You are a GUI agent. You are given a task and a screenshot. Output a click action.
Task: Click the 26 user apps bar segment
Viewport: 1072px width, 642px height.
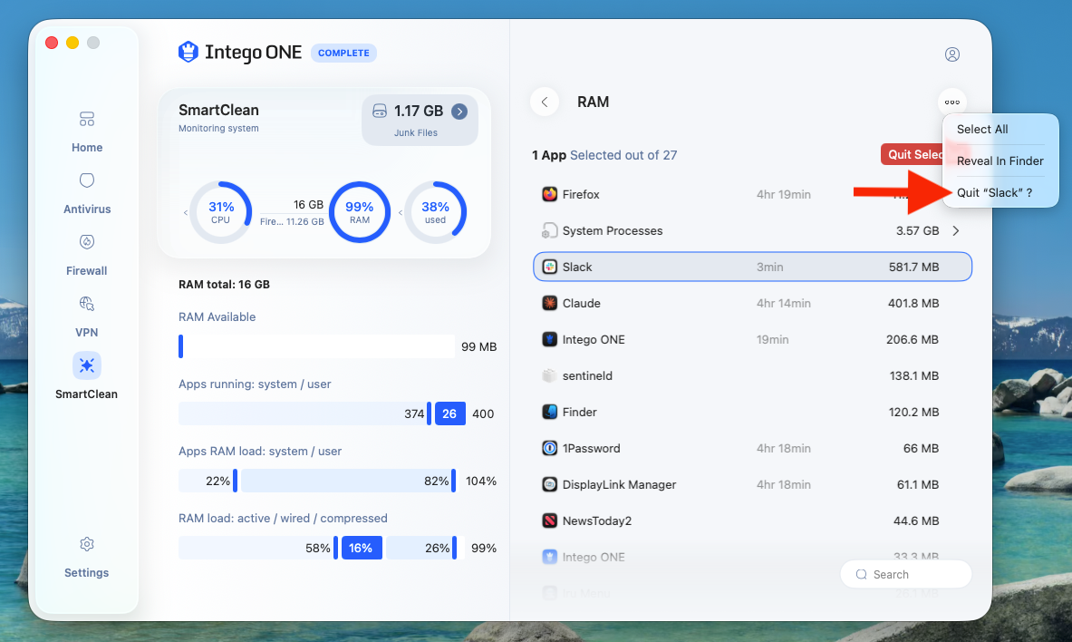[449, 413]
